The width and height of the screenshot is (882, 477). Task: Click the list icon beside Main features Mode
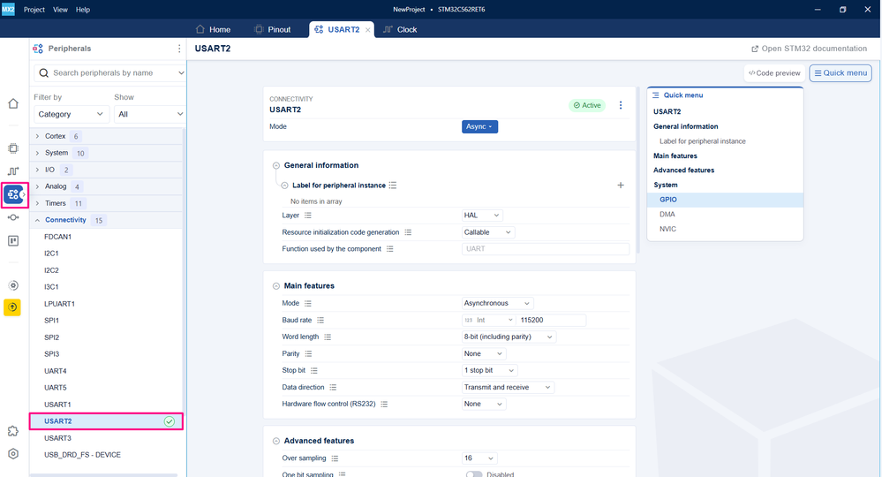tap(308, 303)
